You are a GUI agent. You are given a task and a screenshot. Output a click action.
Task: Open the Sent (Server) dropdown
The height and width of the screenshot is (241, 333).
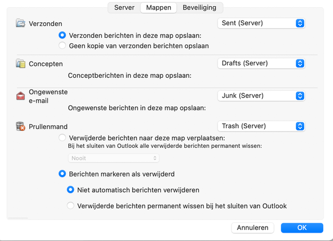(x=261, y=23)
